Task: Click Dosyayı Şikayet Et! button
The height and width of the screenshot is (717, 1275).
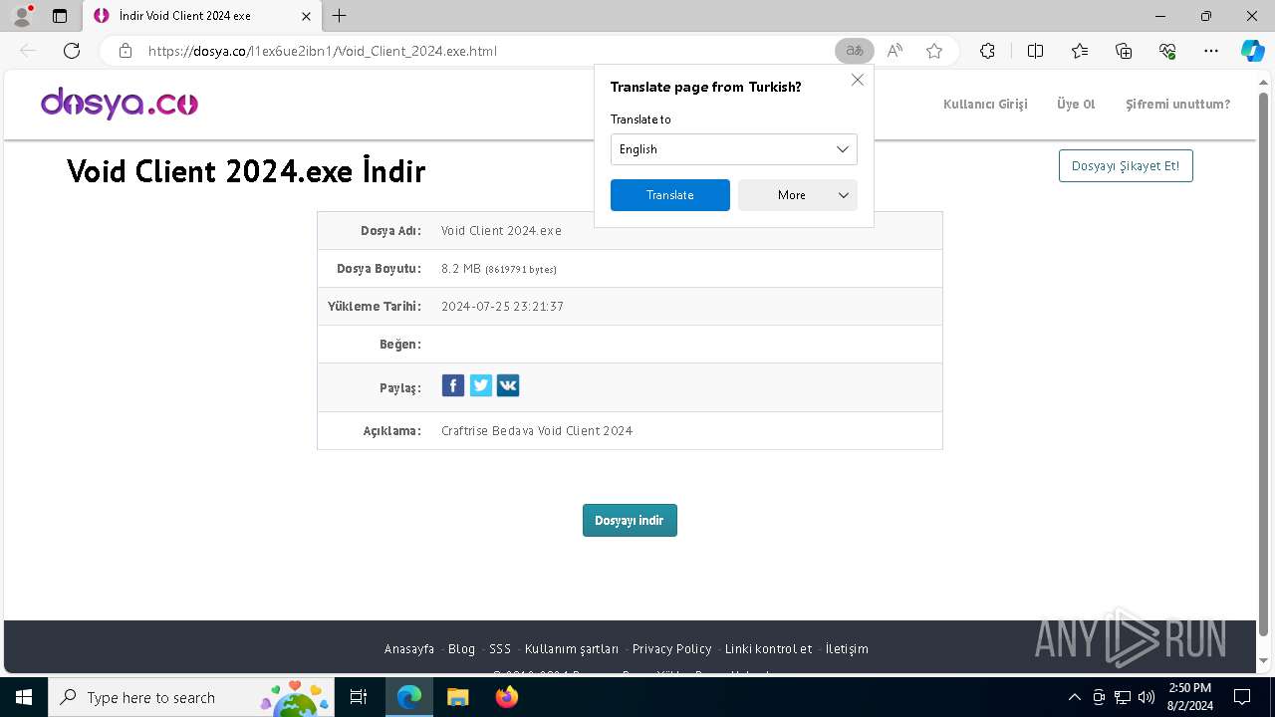Action: [1126, 165]
